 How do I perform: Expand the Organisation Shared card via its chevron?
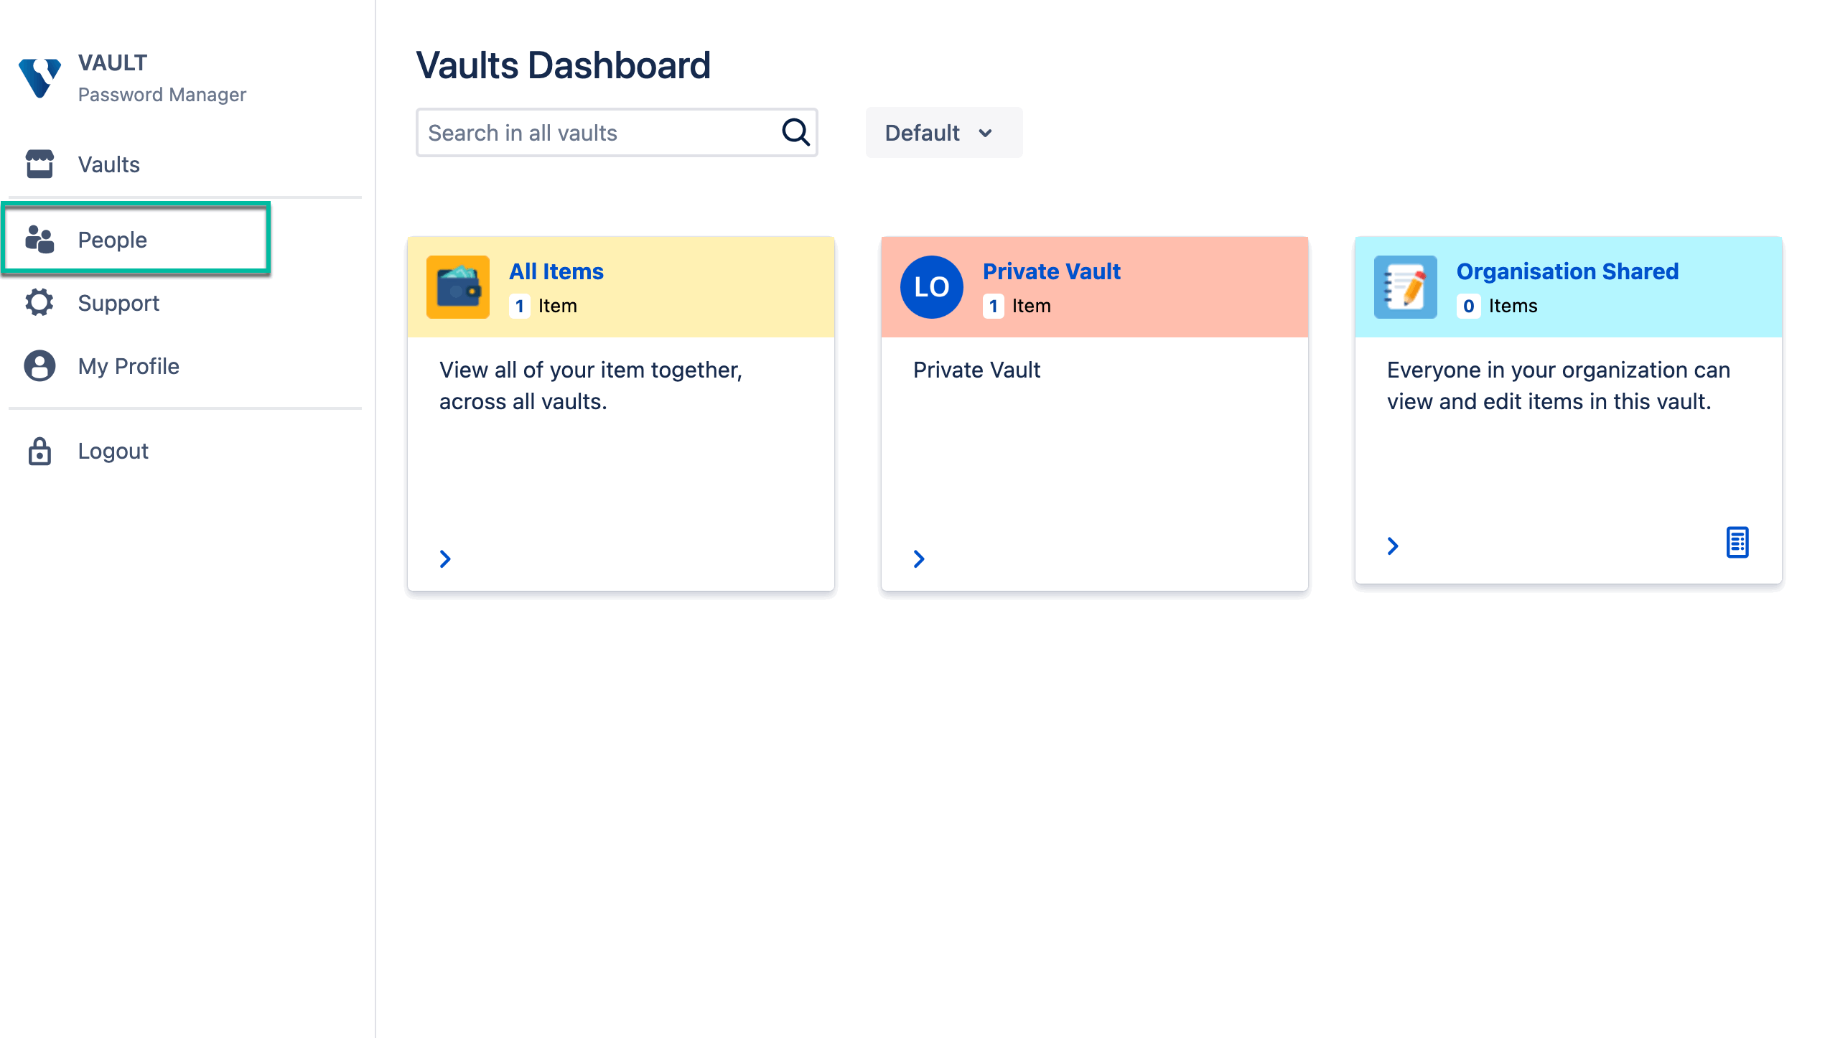click(1393, 546)
